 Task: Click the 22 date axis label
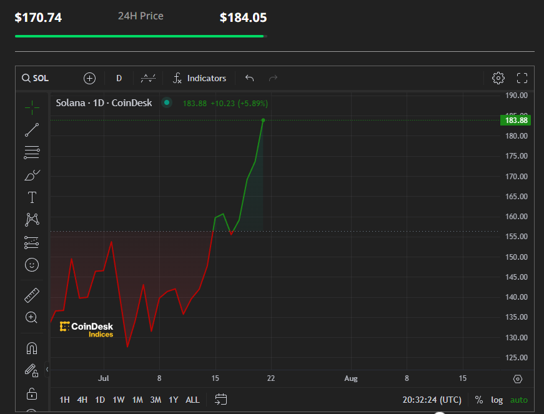(x=271, y=378)
